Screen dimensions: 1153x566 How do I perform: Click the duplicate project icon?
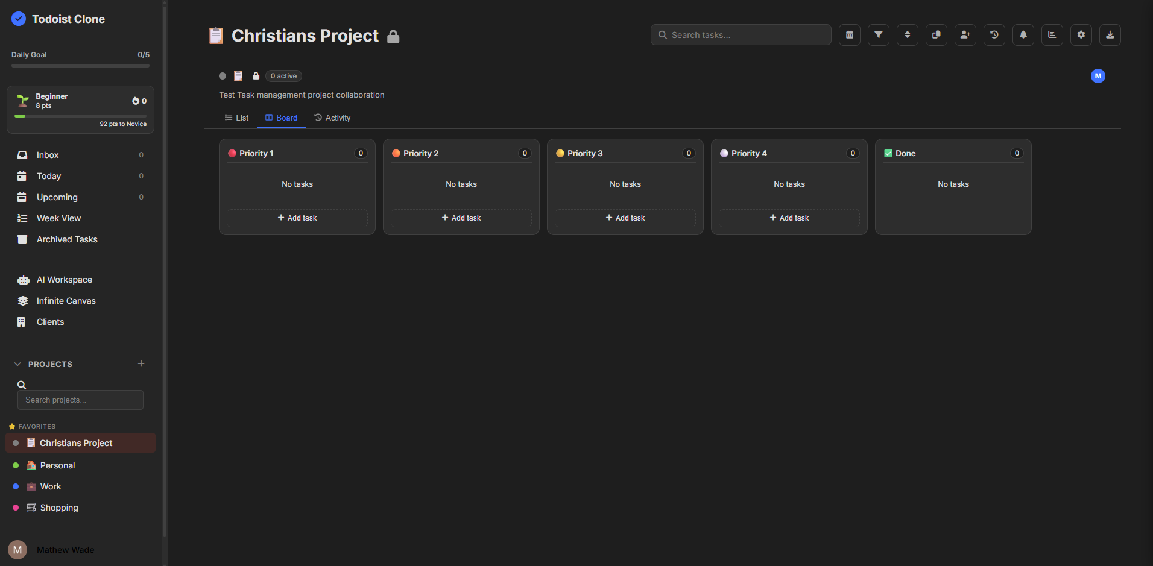click(x=937, y=35)
